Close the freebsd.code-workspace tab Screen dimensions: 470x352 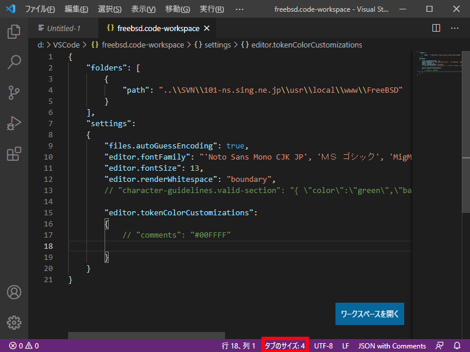coord(207,28)
